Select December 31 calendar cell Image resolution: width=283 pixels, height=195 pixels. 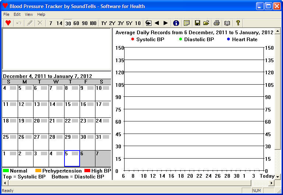click(103, 142)
